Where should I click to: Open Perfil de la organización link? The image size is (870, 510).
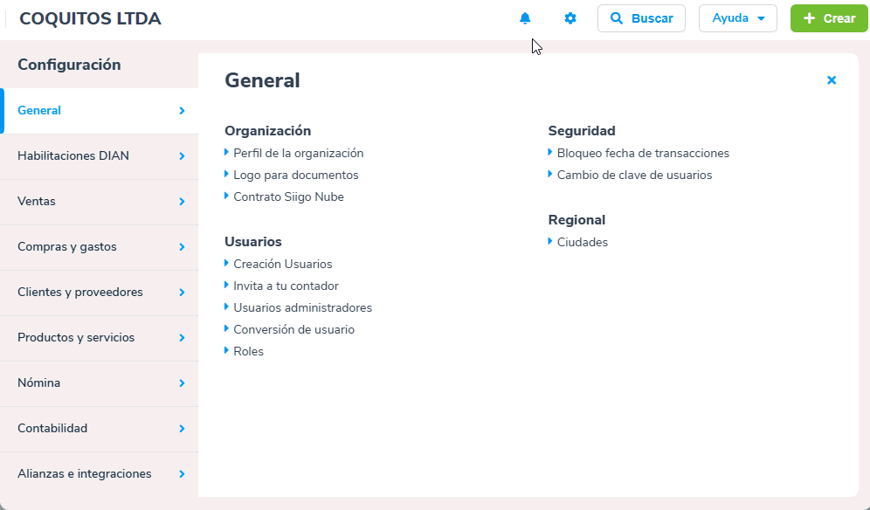tap(298, 153)
